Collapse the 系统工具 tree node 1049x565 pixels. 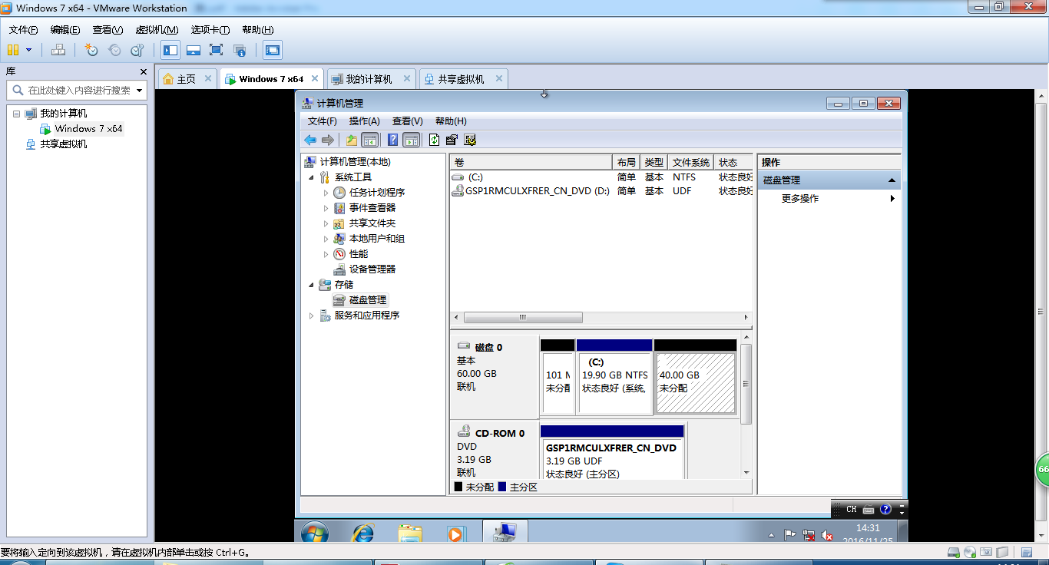point(311,177)
